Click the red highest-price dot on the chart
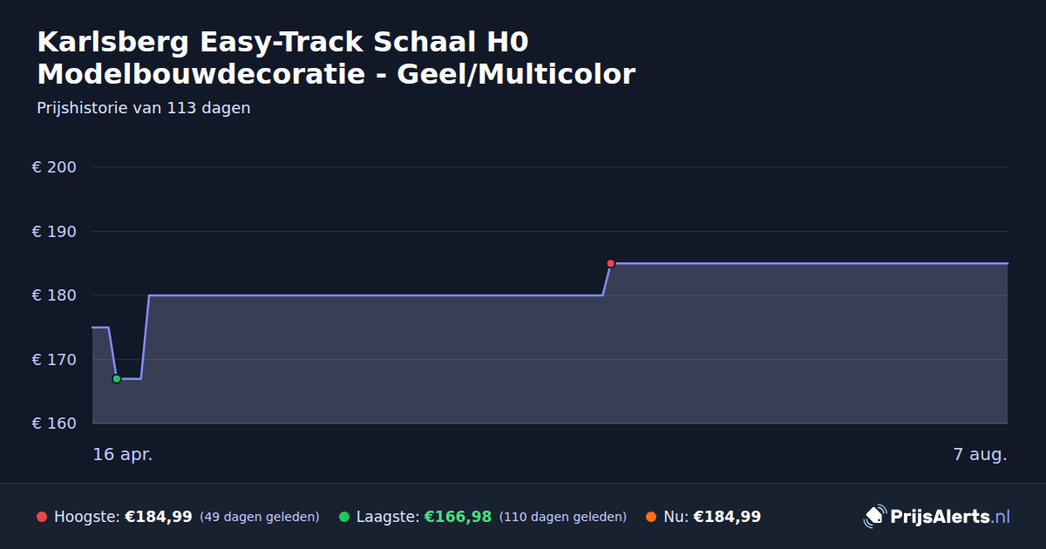 click(x=611, y=263)
